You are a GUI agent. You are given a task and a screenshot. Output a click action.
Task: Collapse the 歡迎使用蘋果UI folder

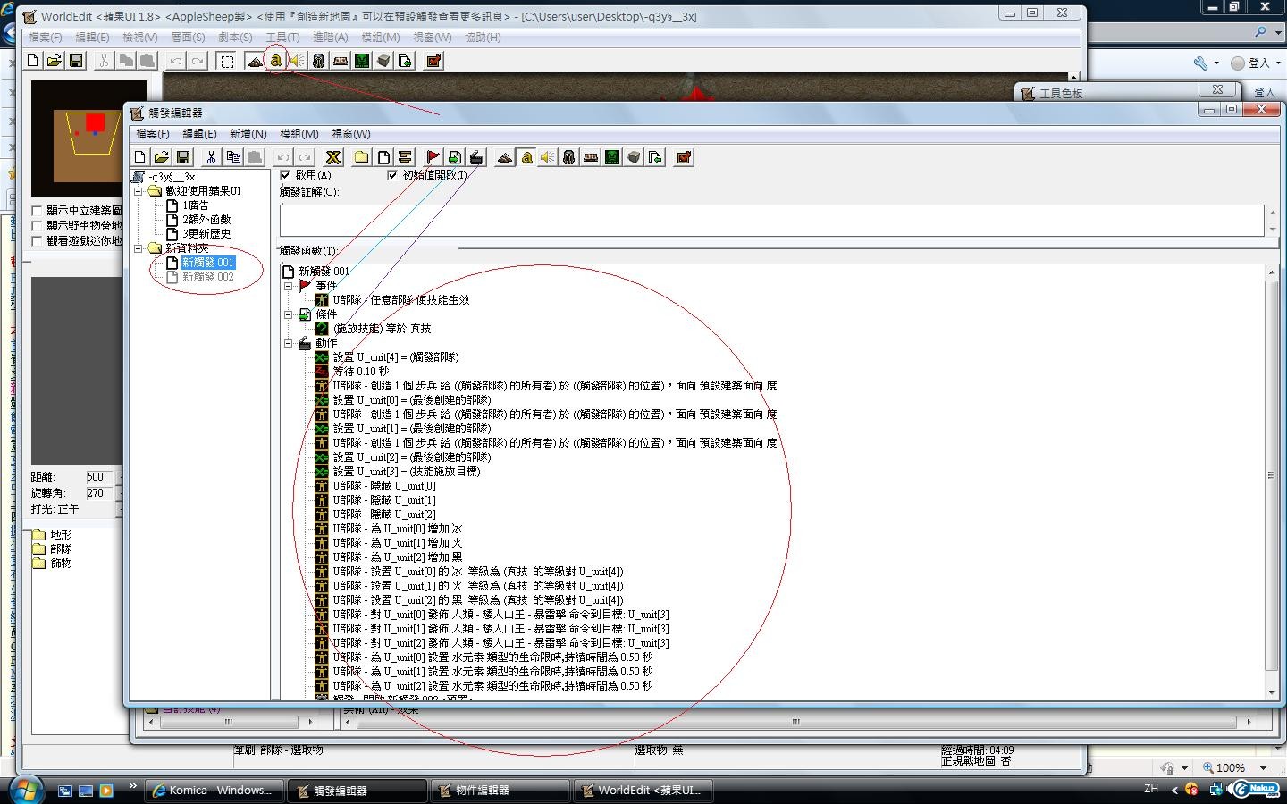[x=139, y=191]
